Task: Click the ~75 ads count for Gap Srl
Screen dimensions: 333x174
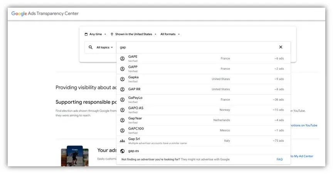Action: [x=278, y=141]
